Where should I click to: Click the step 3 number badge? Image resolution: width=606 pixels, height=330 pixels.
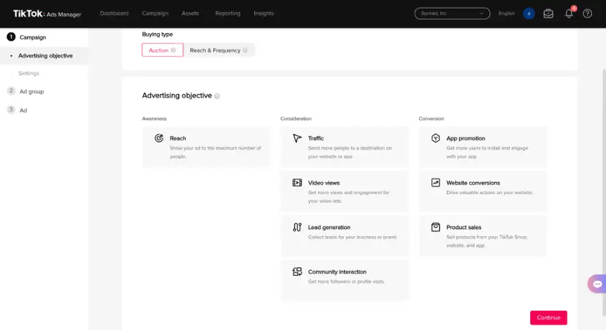pyautogui.click(x=11, y=109)
